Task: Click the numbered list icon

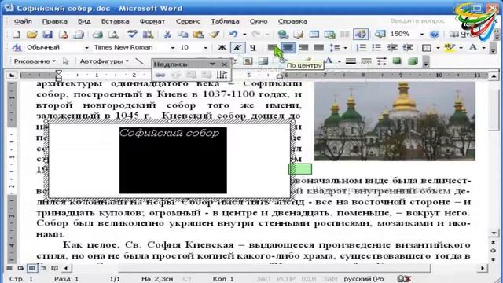Action: pyautogui.click(x=362, y=48)
